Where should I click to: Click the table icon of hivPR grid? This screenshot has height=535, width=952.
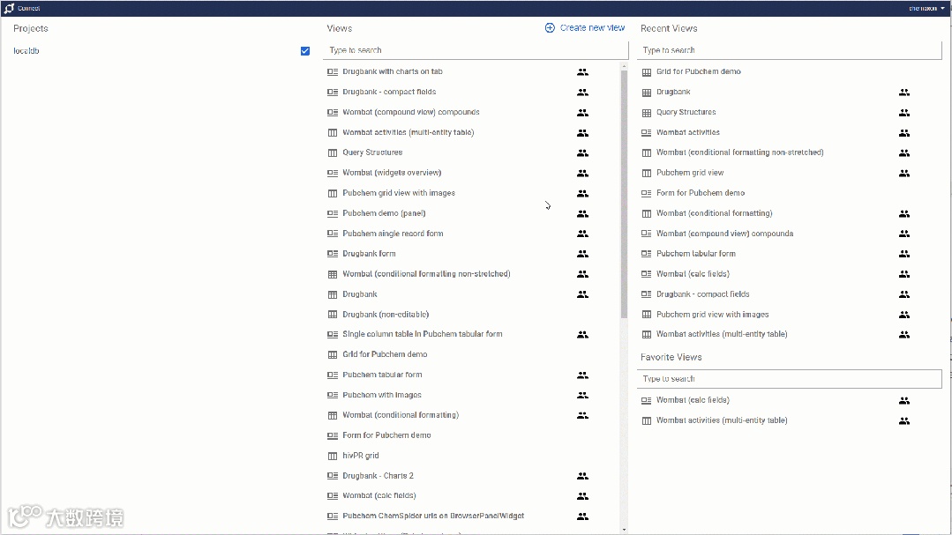click(x=332, y=456)
